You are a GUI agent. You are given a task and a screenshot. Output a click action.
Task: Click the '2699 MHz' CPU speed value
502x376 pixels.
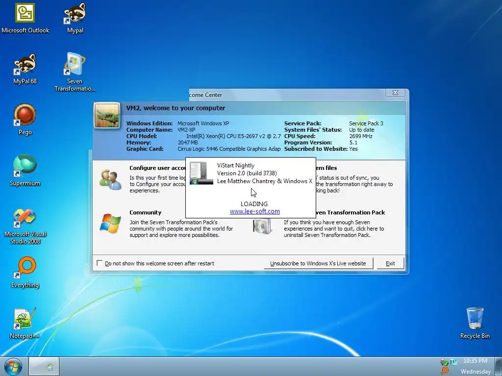click(x=361, y=136)
